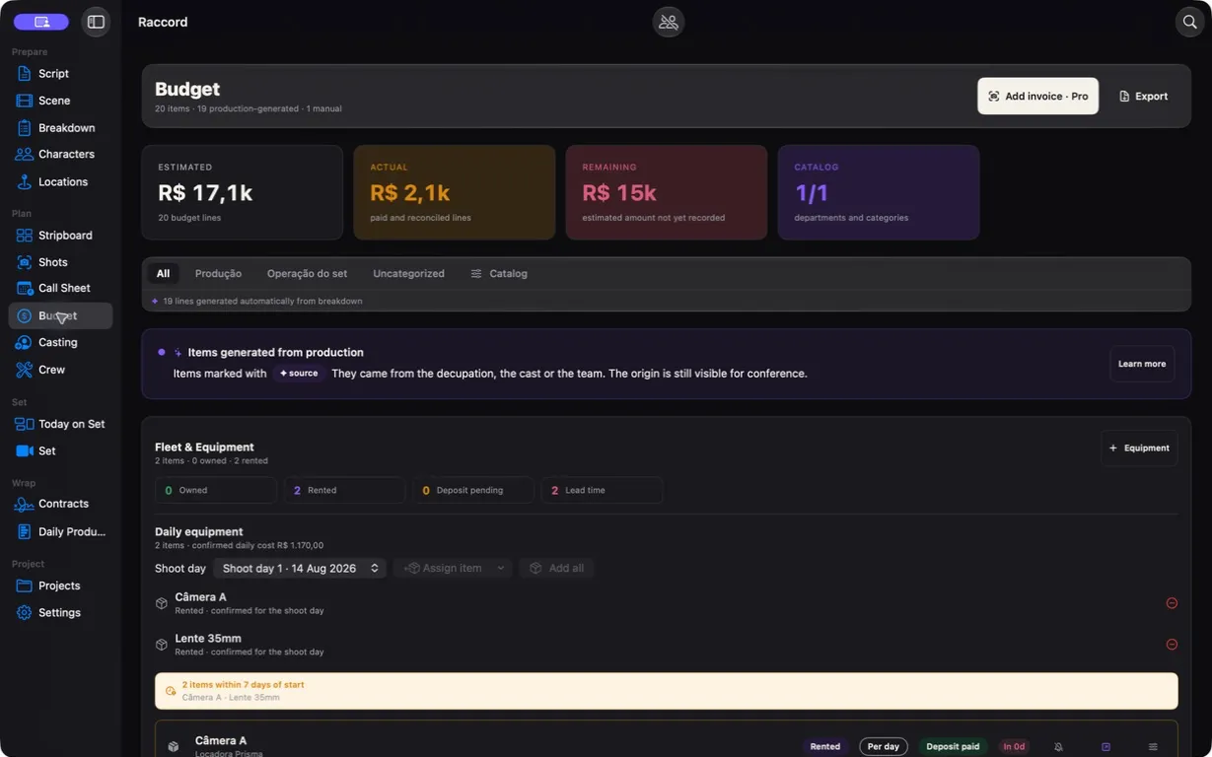The width and height of the screenshot is (1212, 757).
Task: Open the Shoot day 1 · 14 Aug 2026 selector
Action: click(x=300, y=569)
